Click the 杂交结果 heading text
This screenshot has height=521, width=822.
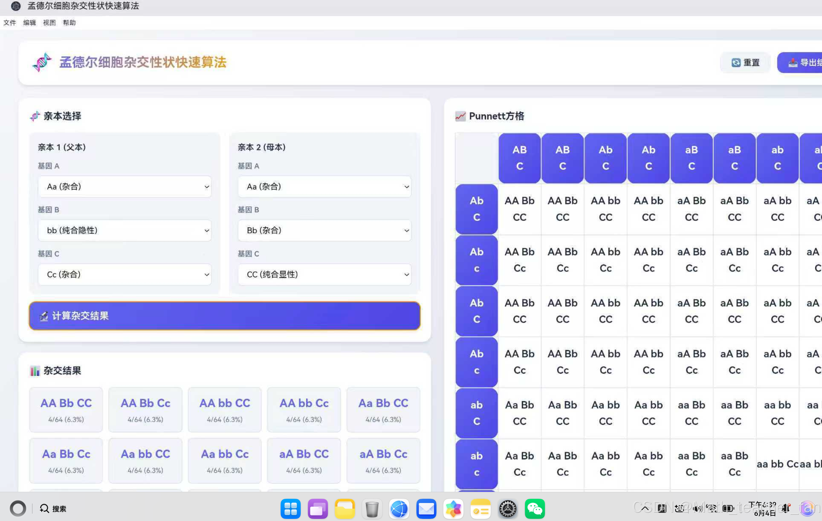tap(62, 371)
